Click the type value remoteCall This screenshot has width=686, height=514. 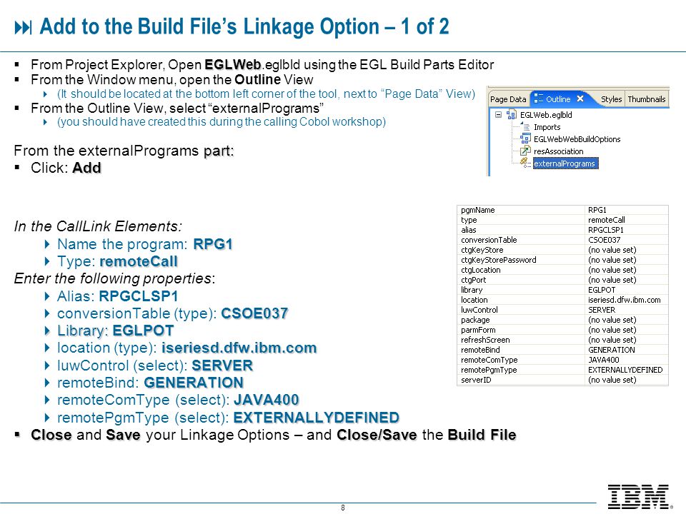click(x=627, y=220)
